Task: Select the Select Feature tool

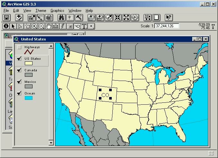Action: [x=27, y=26]
